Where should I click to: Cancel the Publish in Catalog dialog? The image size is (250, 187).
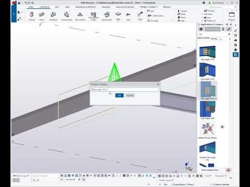coord(130,96)
